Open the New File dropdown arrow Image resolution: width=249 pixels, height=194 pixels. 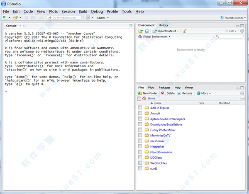pos(10,17)
